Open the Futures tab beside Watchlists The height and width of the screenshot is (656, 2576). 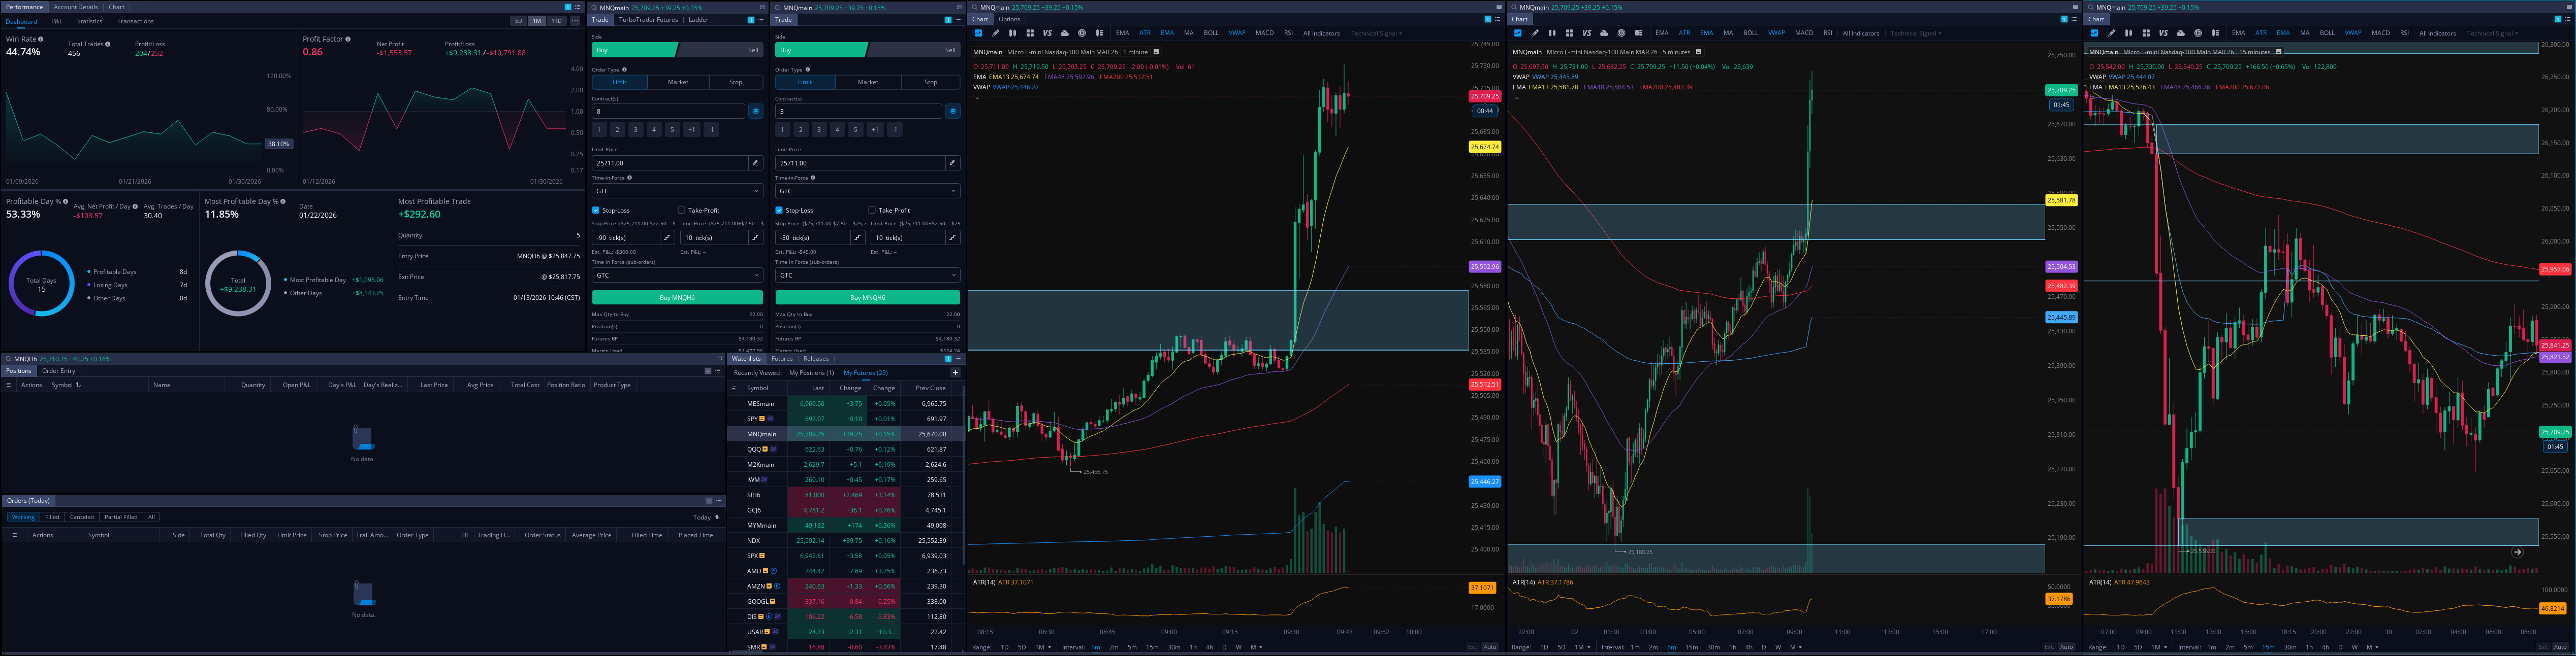click(782, 359)
